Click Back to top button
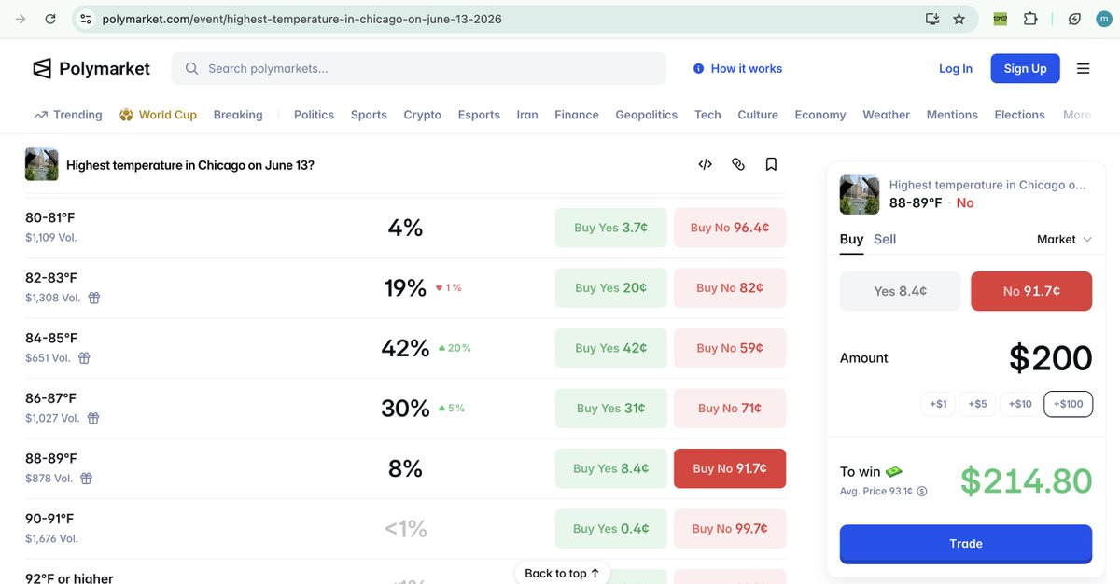Viewport: 1120px width, 584px height. 562,573
